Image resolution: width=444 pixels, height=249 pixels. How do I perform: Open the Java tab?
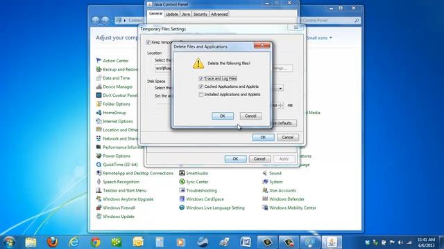(x=186, y=14)
